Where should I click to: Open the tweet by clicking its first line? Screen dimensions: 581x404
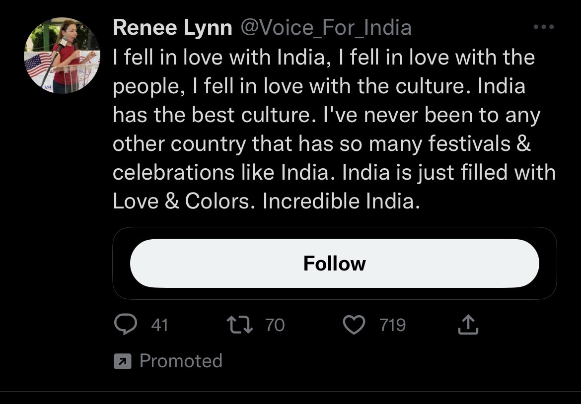[x=324, y=58]
